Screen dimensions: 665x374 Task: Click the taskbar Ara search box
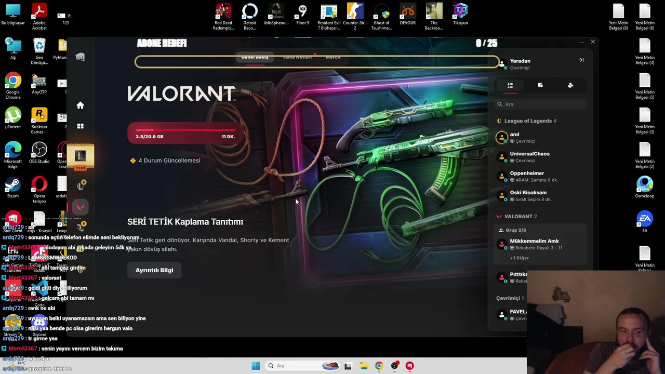[x=302, y=366]
